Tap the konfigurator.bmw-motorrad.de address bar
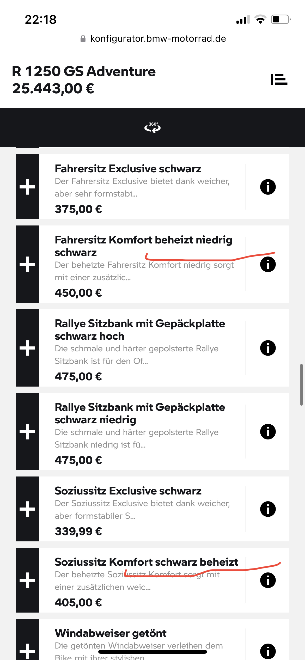The image size is (305, 660). (153, 39)
